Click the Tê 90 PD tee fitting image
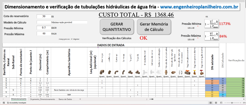This screenshot has height=105, width=246. click(131, 73)
